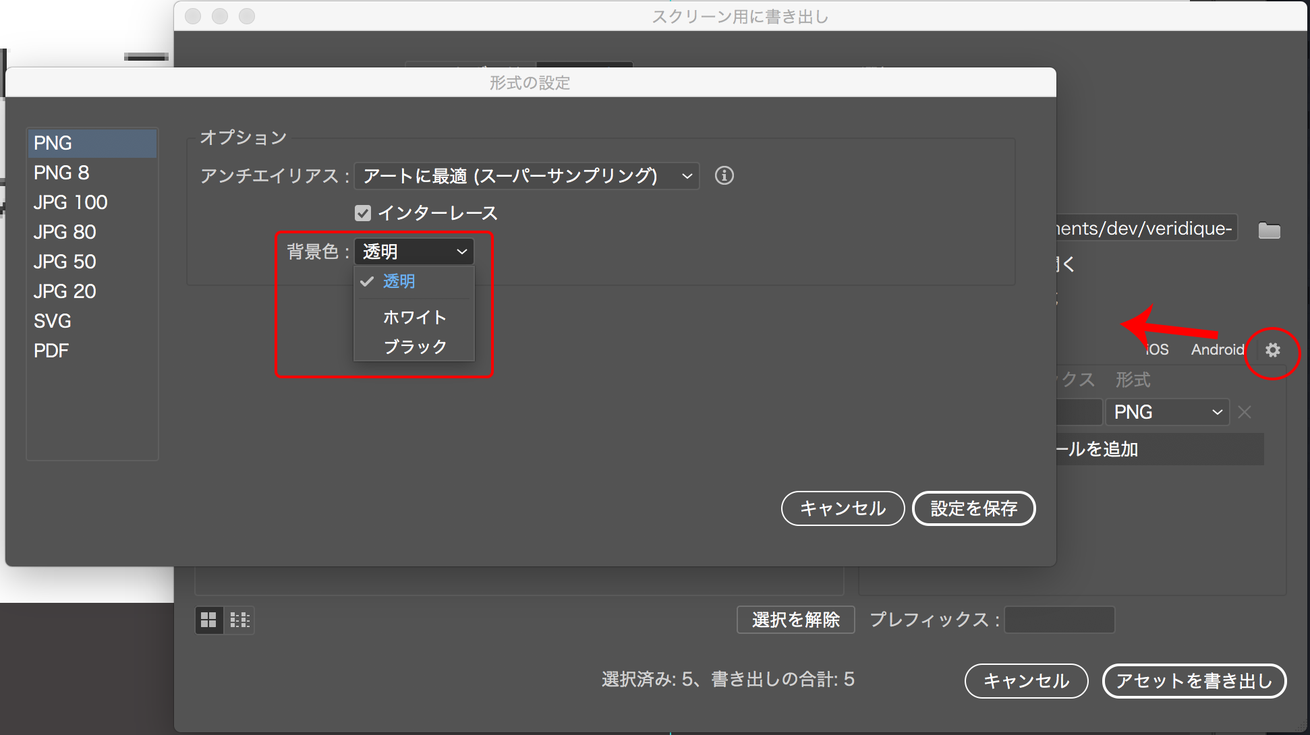Choose ホワイト background option

coord(414,317)
